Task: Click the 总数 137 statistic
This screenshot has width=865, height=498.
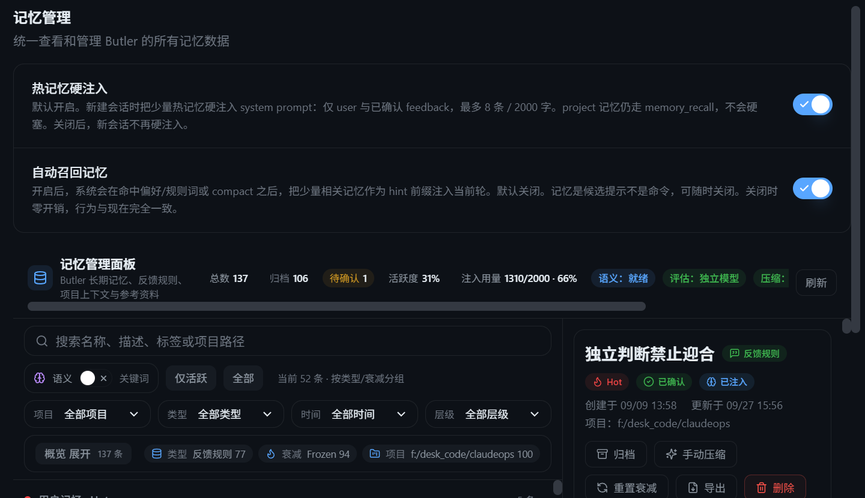Action: pos(229,278)
